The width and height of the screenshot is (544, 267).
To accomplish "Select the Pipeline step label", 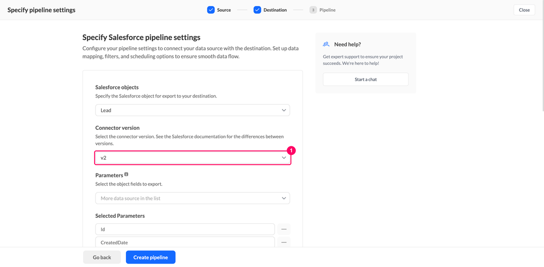I will coord(327,10).
